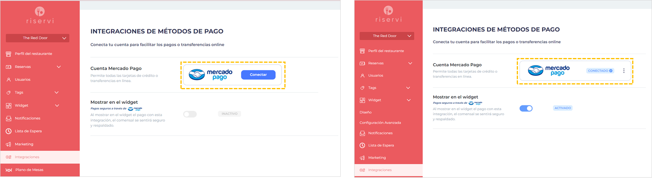Click Marketing megaphone icon in right sidebar
Viewport: 652px width, 178px height.
[x=362, y=157]
